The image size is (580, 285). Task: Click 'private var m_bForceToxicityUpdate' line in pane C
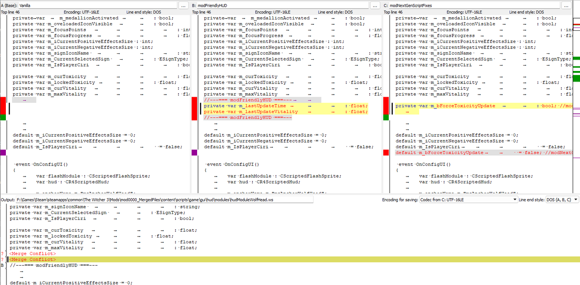(484, 106)
